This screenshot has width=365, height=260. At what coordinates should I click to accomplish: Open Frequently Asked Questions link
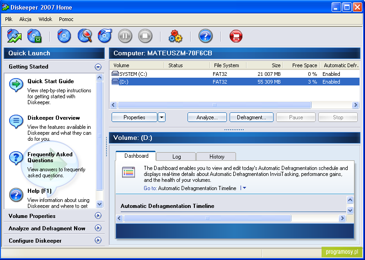click(x=50, y=157)
